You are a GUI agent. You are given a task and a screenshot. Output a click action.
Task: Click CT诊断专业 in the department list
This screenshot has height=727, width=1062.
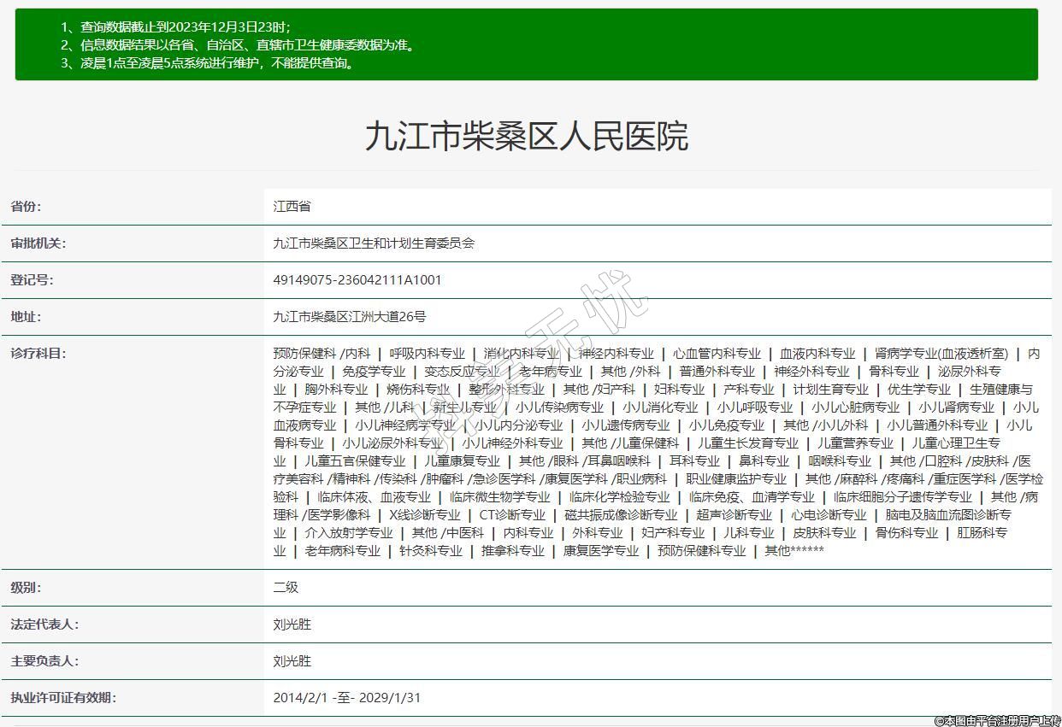point(512,515)
